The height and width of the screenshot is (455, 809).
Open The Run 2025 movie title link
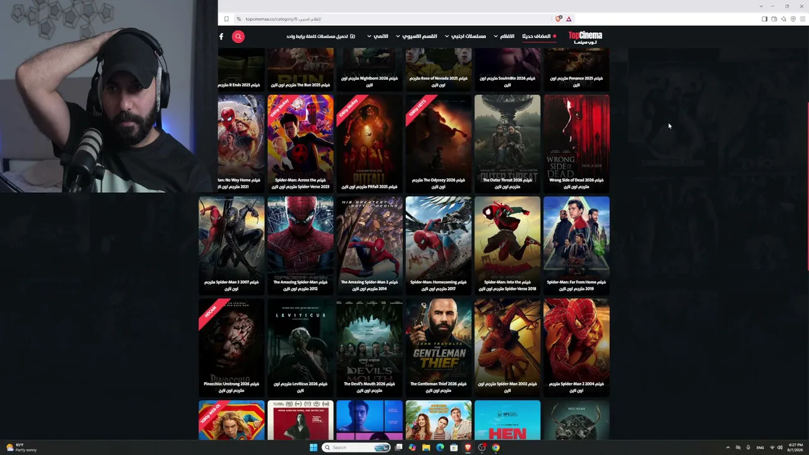coord(301,85)
